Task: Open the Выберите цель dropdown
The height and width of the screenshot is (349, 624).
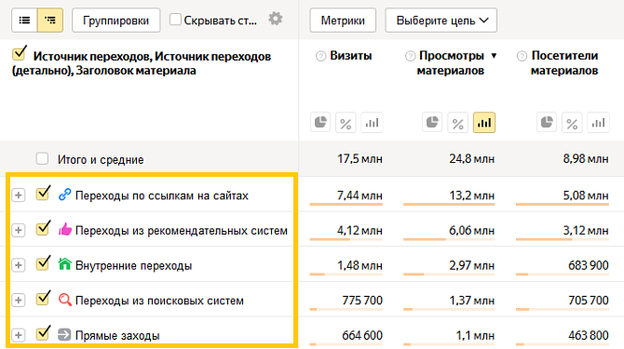Action: pyautogui.click(x=441, y=20)
